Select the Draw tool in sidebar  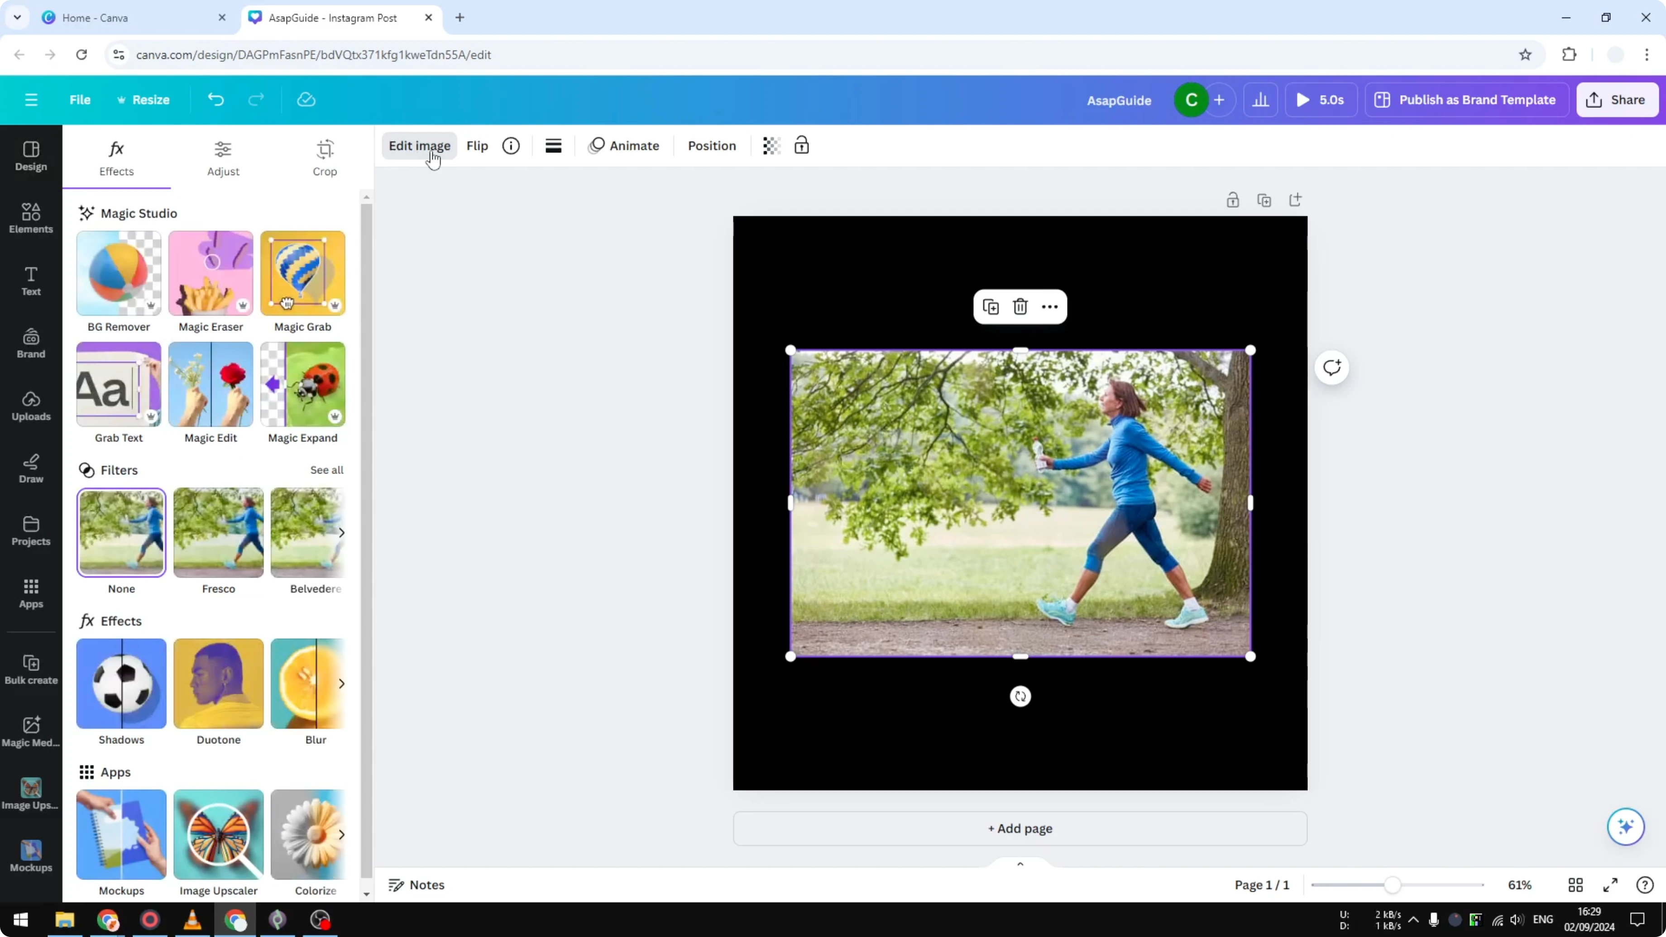click(x=31, y=468)
